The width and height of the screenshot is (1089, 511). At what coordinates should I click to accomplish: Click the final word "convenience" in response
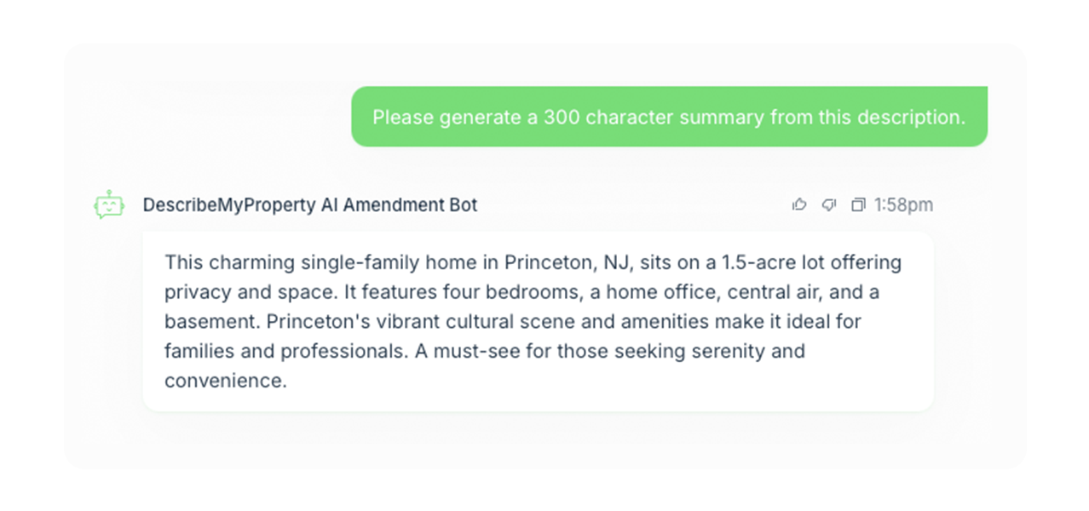tap(222, 381)
